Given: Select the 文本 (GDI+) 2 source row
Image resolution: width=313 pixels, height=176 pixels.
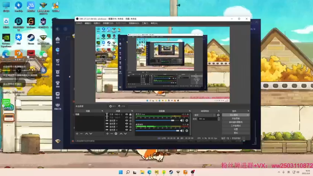Looking at the screenshot, I should (x=119, y=115).
